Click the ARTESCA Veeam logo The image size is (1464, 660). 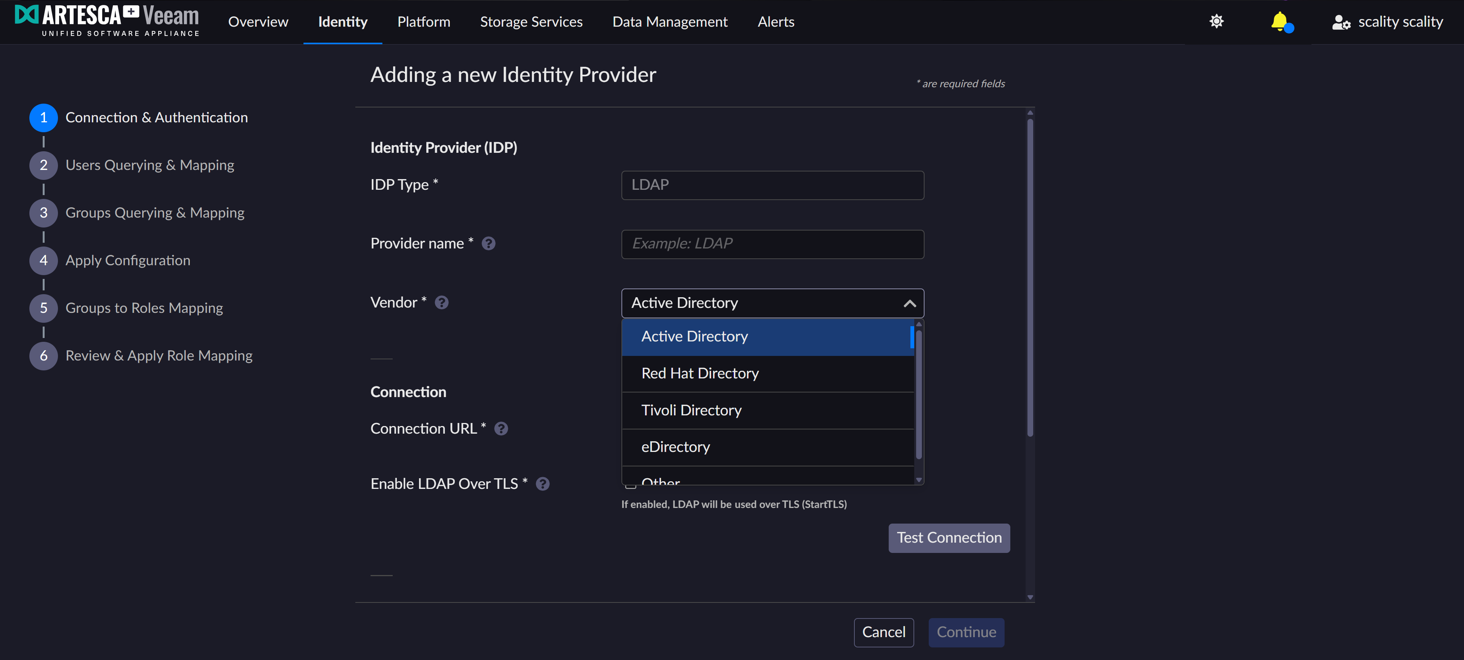(107, 21)
